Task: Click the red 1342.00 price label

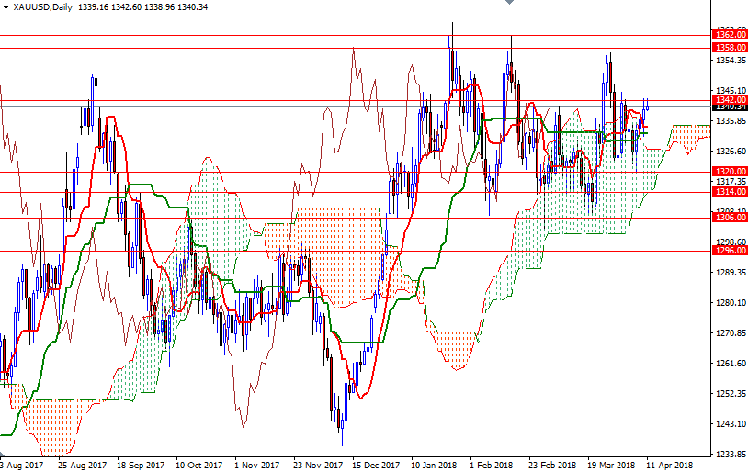Action: point(729,99)
